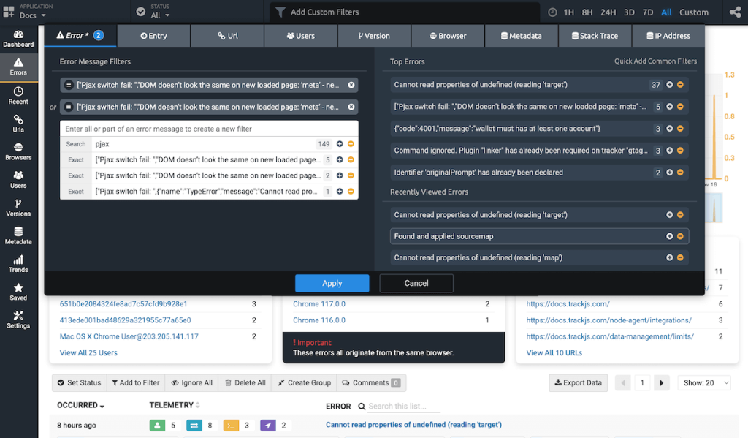This screenshot has width=748, height=438.
Task: Toggle sort order of Telemetry column
Action: (198, 405)
